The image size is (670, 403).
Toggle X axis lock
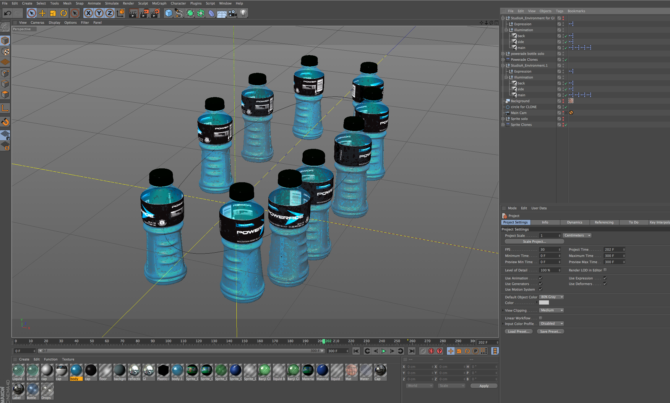(88, 13)
